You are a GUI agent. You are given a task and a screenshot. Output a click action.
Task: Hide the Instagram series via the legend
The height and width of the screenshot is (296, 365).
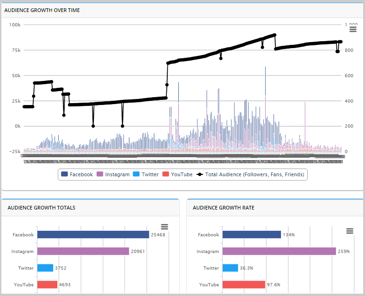[x=113, y=174]
